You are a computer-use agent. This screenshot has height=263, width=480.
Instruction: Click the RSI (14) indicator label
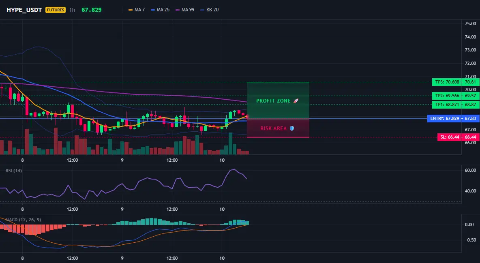(14, 171)
